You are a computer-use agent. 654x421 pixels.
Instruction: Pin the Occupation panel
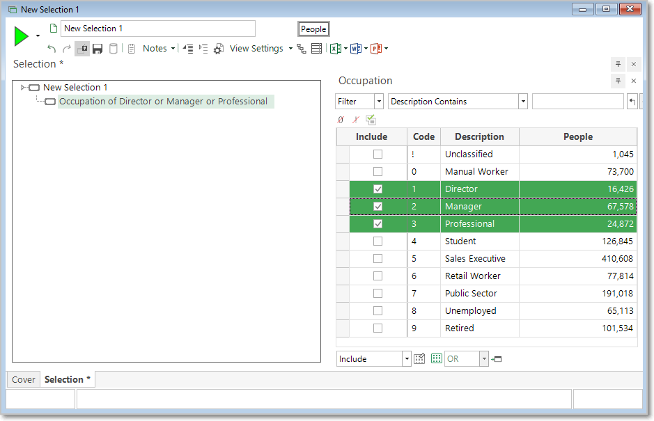618,81
